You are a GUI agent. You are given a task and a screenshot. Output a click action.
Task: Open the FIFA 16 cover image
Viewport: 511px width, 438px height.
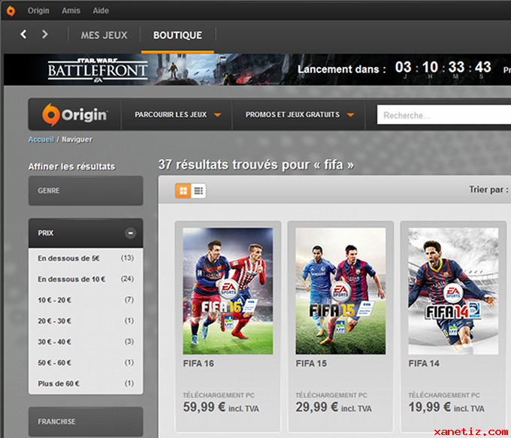click(x=228, y=291)
